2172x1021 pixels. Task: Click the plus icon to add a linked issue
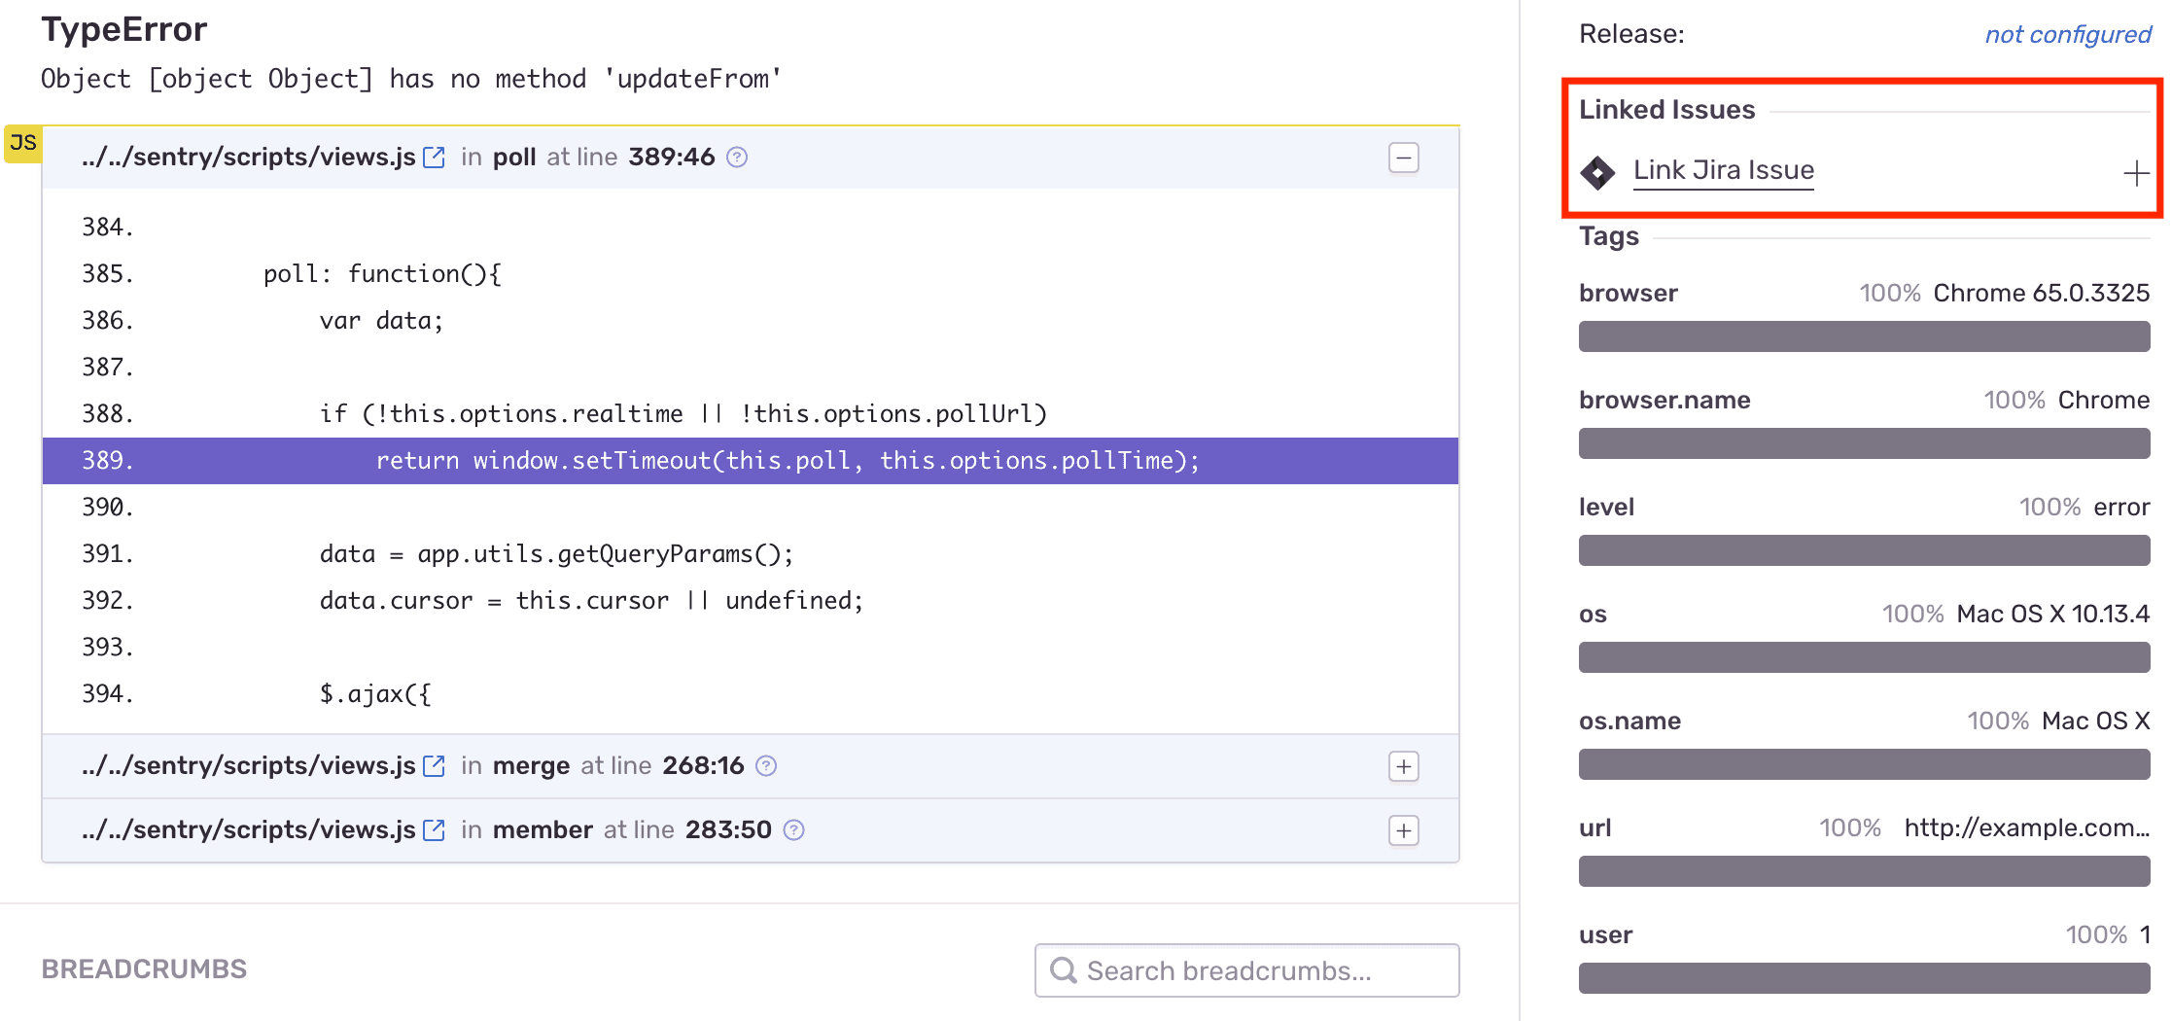pos(2136,173)
